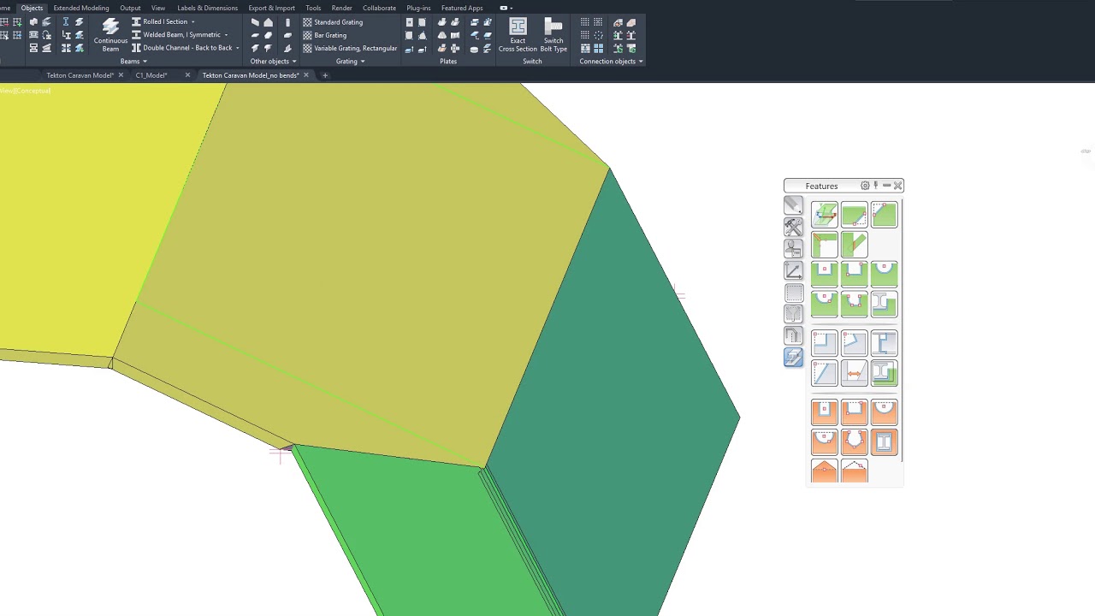This screenshot has width=1095, height=616.
Task: Select Variable Grating, Rectangular tool
Action: (x=350, y=48)
